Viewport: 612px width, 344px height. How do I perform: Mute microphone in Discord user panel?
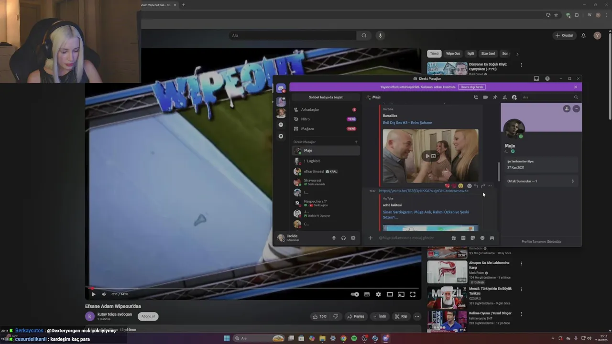tap(334, 238)
